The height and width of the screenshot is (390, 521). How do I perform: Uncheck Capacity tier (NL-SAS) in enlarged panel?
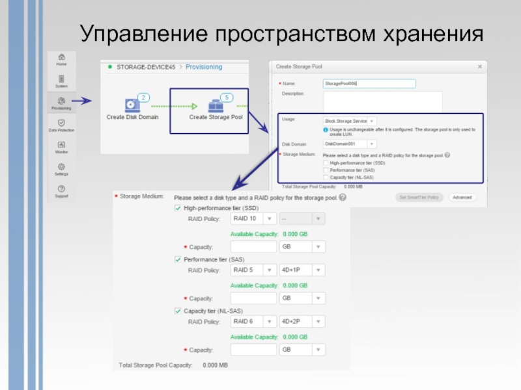click(178, 311)
